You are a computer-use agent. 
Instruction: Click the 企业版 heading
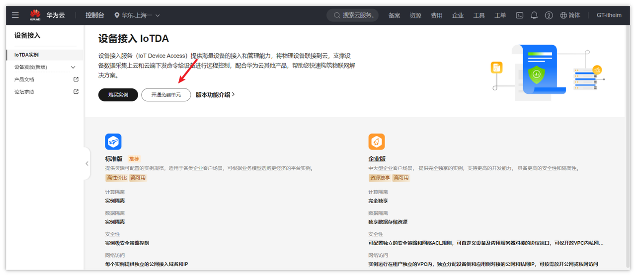pyautogui.click(x=377, y=159)
